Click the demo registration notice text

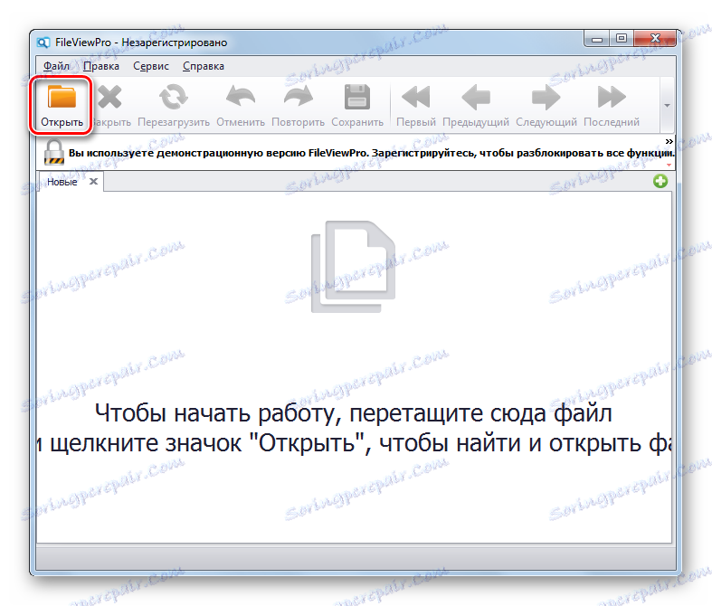[372, 153]
